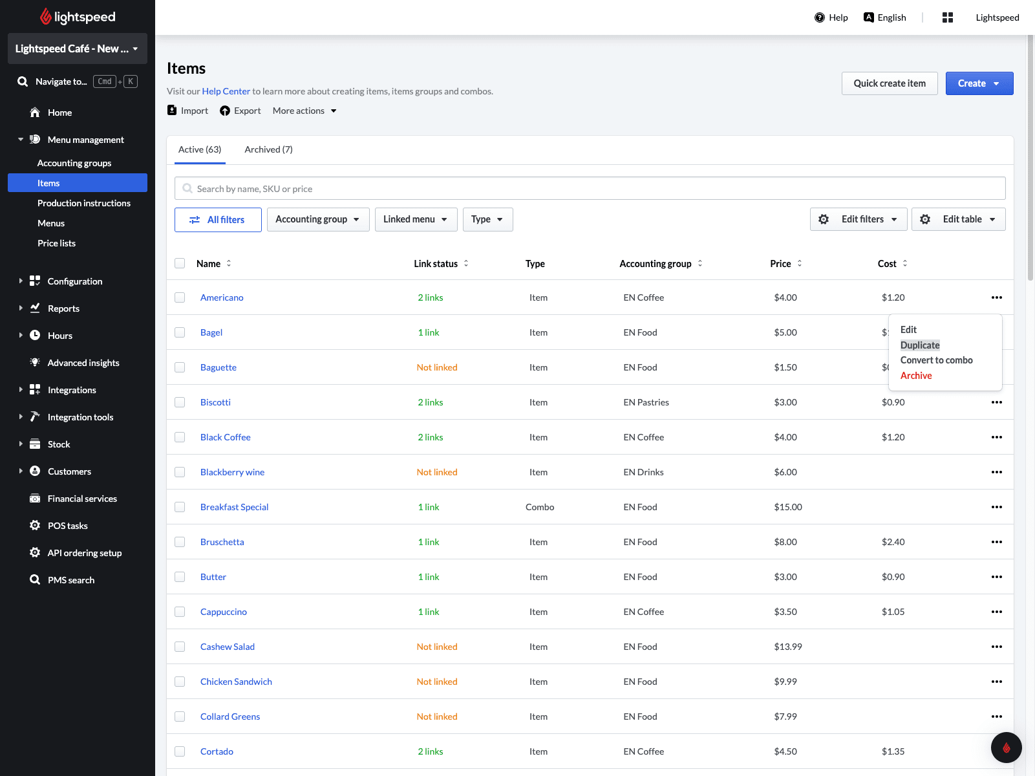This screenshot has width=1035, height=776.
Task: Click the Import icon above the table
Action: pyautogui.click(x=172, y=111)
